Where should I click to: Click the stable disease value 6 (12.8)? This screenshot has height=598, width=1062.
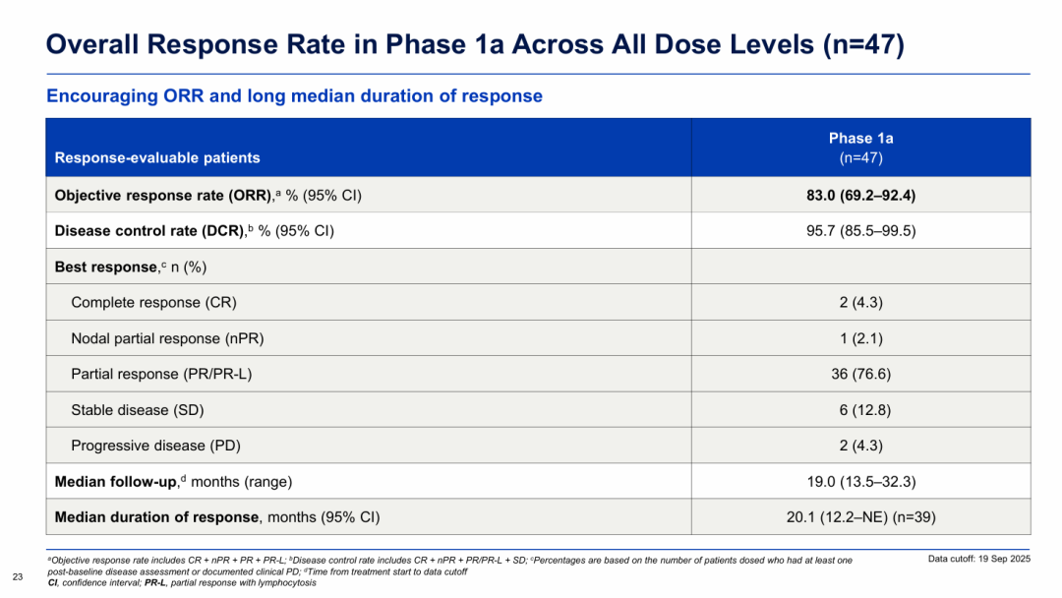click(860, 409)
